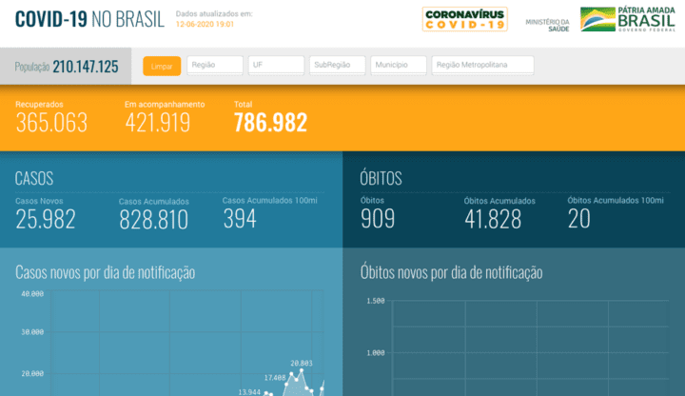The height and width of the screenshot is (396, 685).
Task: Click the COVID-19 NO BRASIL title
Action: click(x=89, y=19)
